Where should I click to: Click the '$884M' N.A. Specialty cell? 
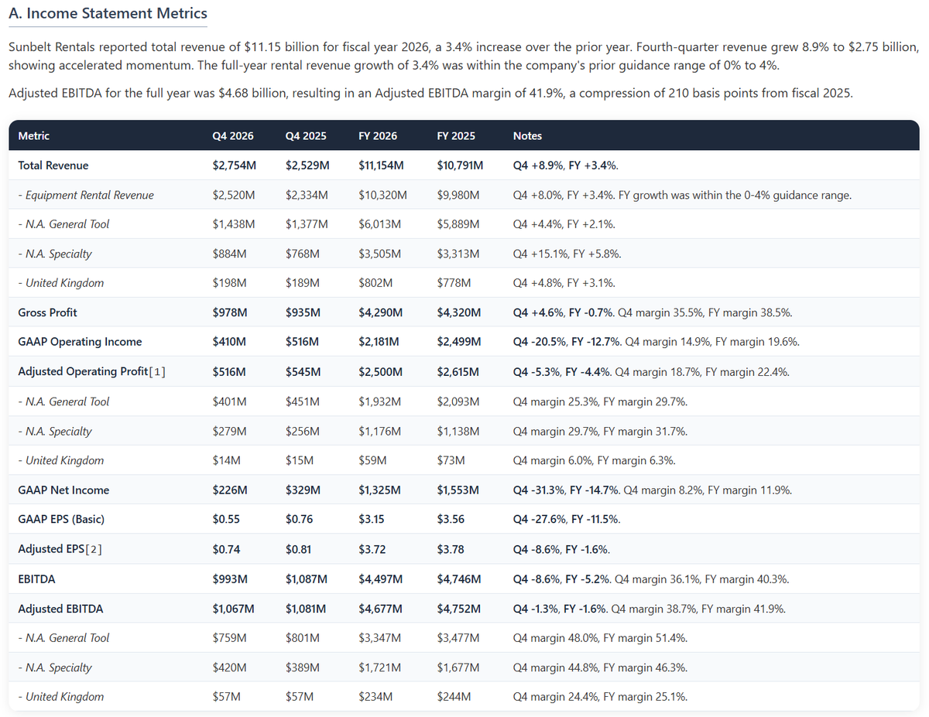pyautogui.click(x=230, y=254)
